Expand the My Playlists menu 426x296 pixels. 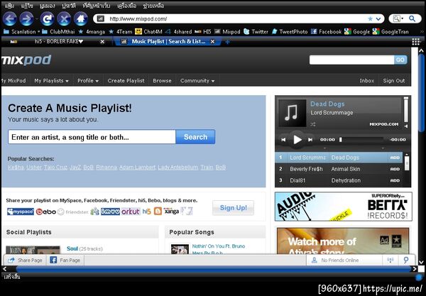(x=51, y=81)
